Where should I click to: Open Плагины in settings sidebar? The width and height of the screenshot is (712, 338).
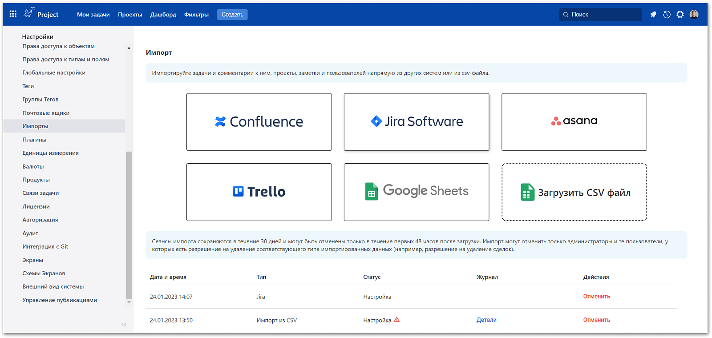pyautogui.click(x=34, y=140)
